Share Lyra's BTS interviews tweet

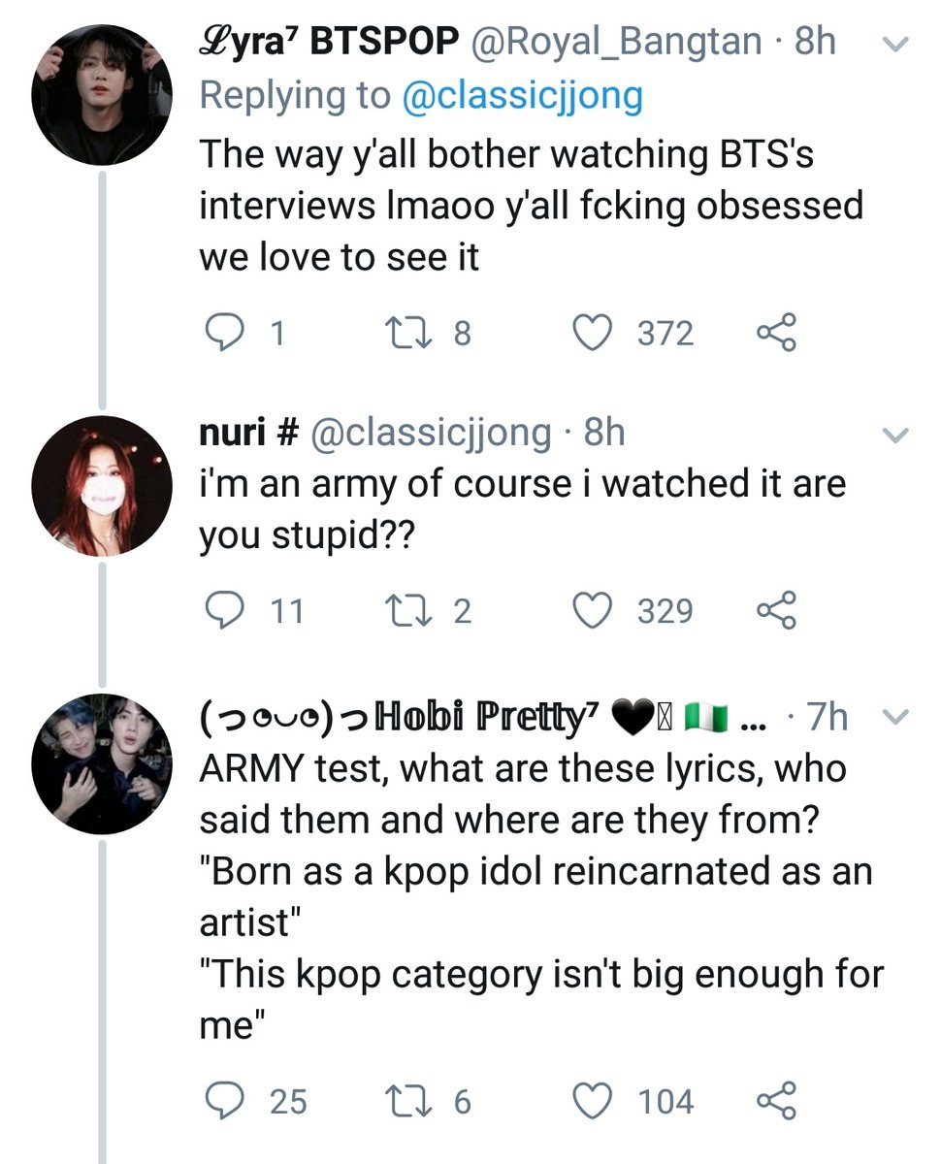coord(776,334)
